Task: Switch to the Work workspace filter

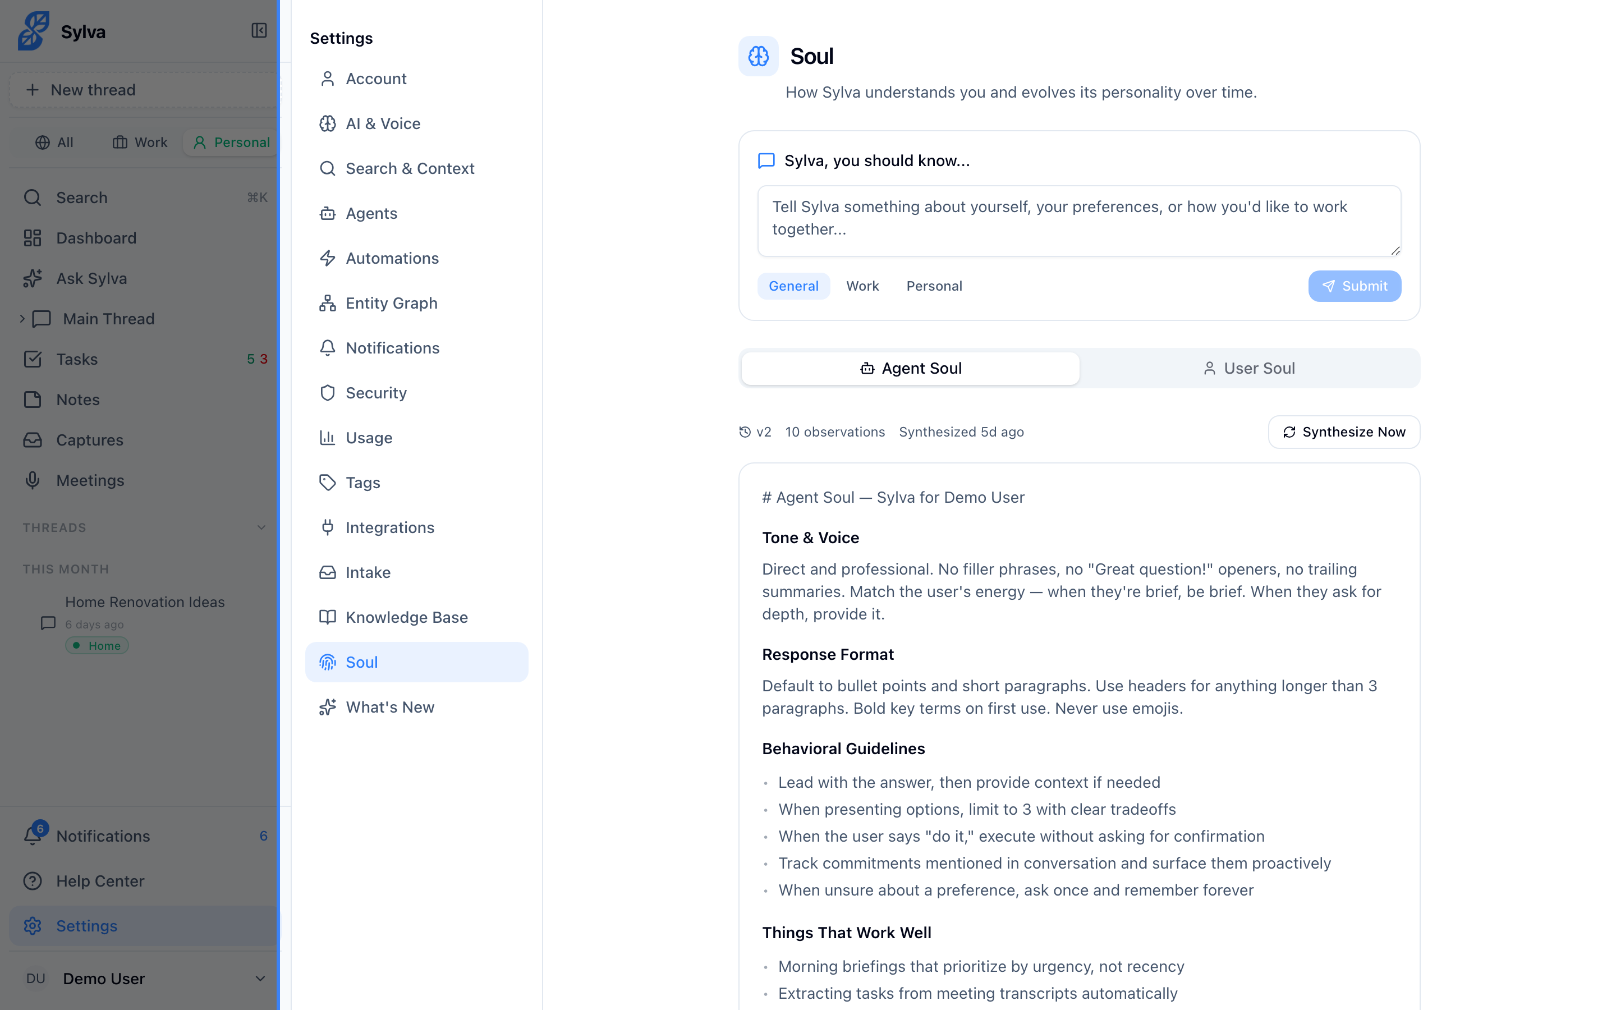Action: (x=140, y=143)
